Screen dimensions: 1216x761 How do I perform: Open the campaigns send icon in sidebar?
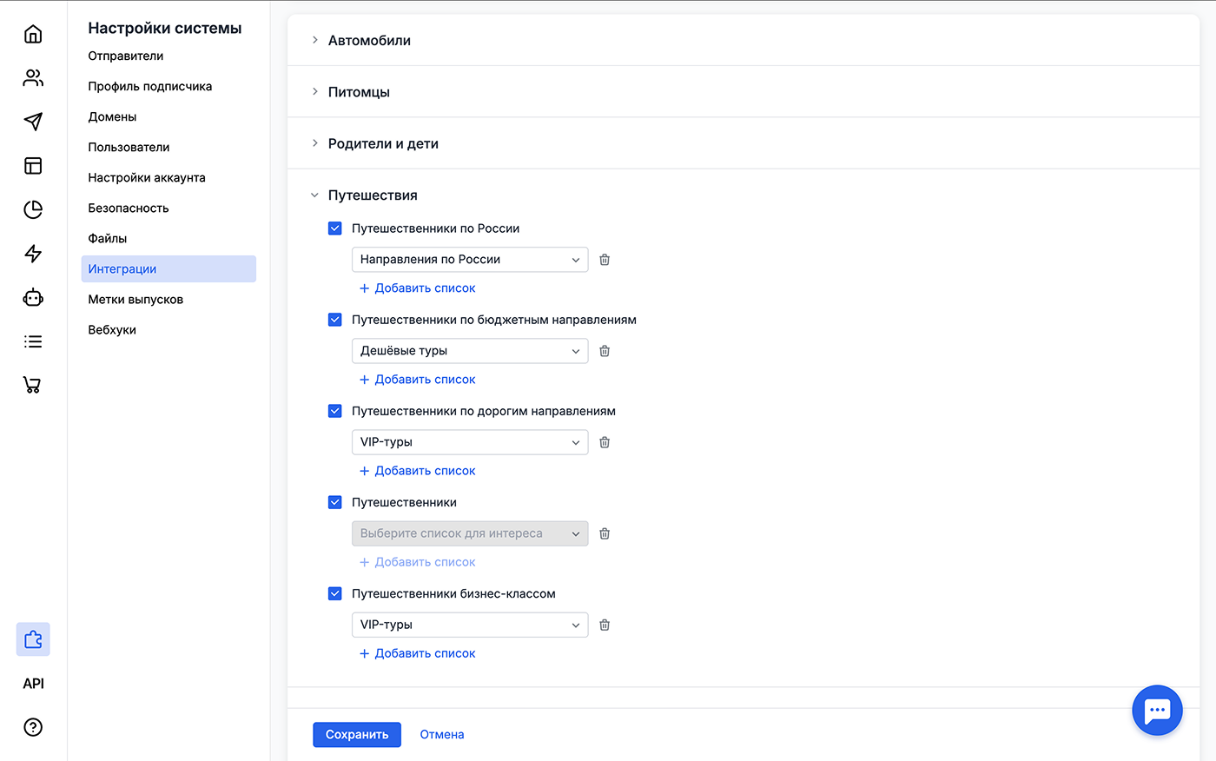32,122
